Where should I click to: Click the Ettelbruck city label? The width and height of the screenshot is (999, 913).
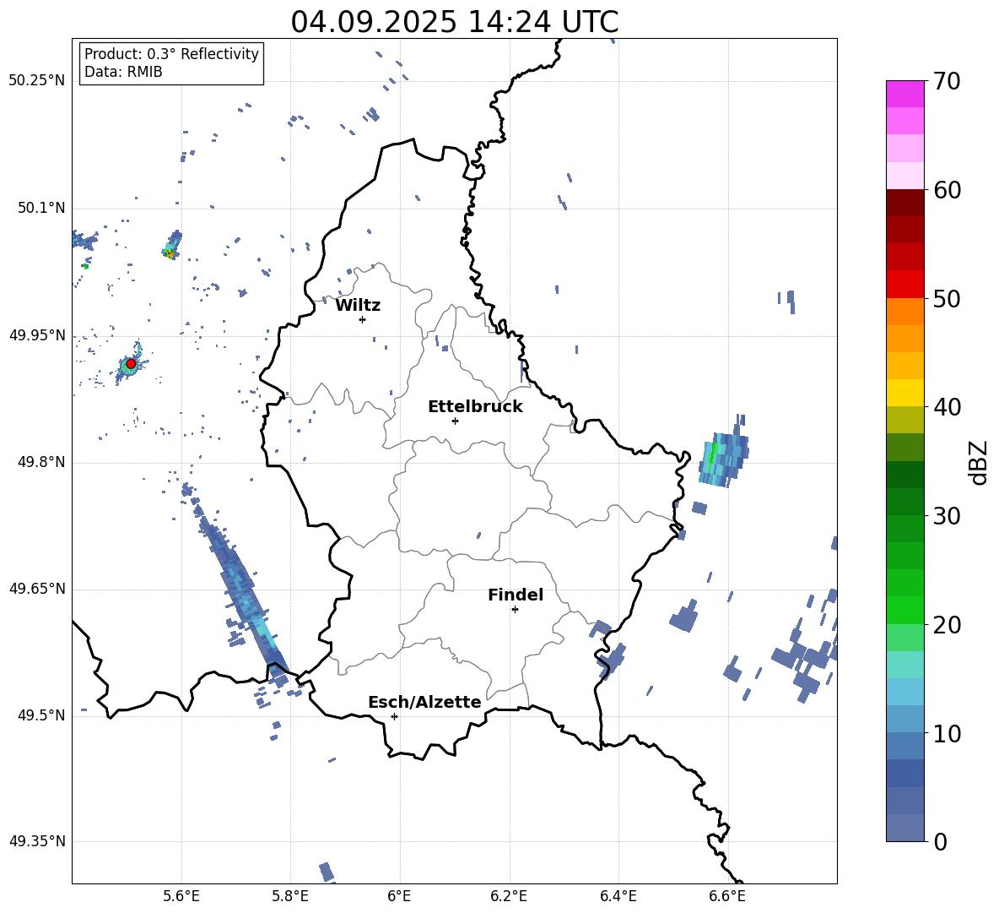tap(475, 407)
